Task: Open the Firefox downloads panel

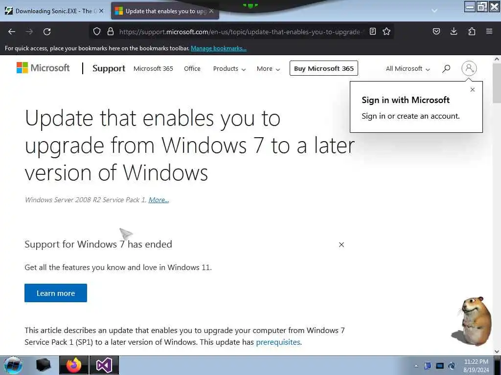Action: (454, 31)
